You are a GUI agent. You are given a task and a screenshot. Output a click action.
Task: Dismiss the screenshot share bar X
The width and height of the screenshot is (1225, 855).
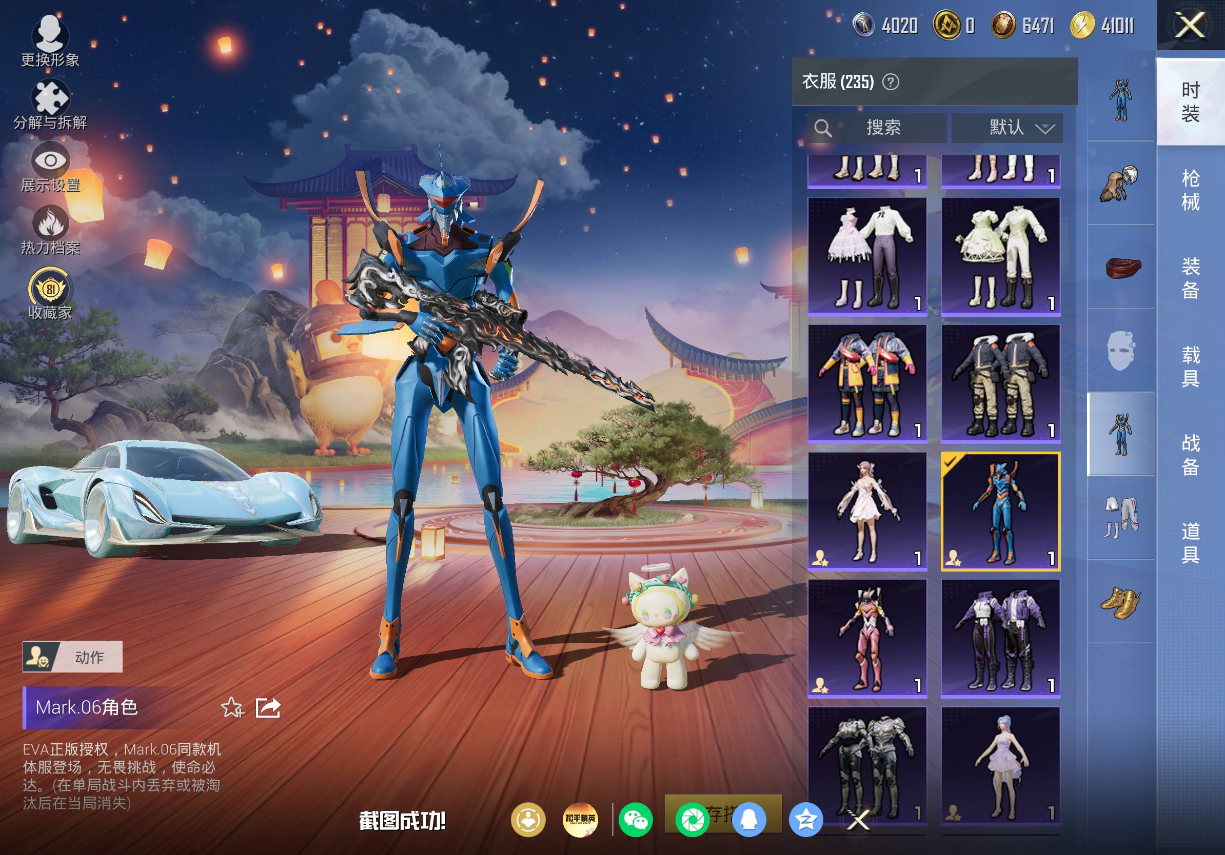click(858, 820)
